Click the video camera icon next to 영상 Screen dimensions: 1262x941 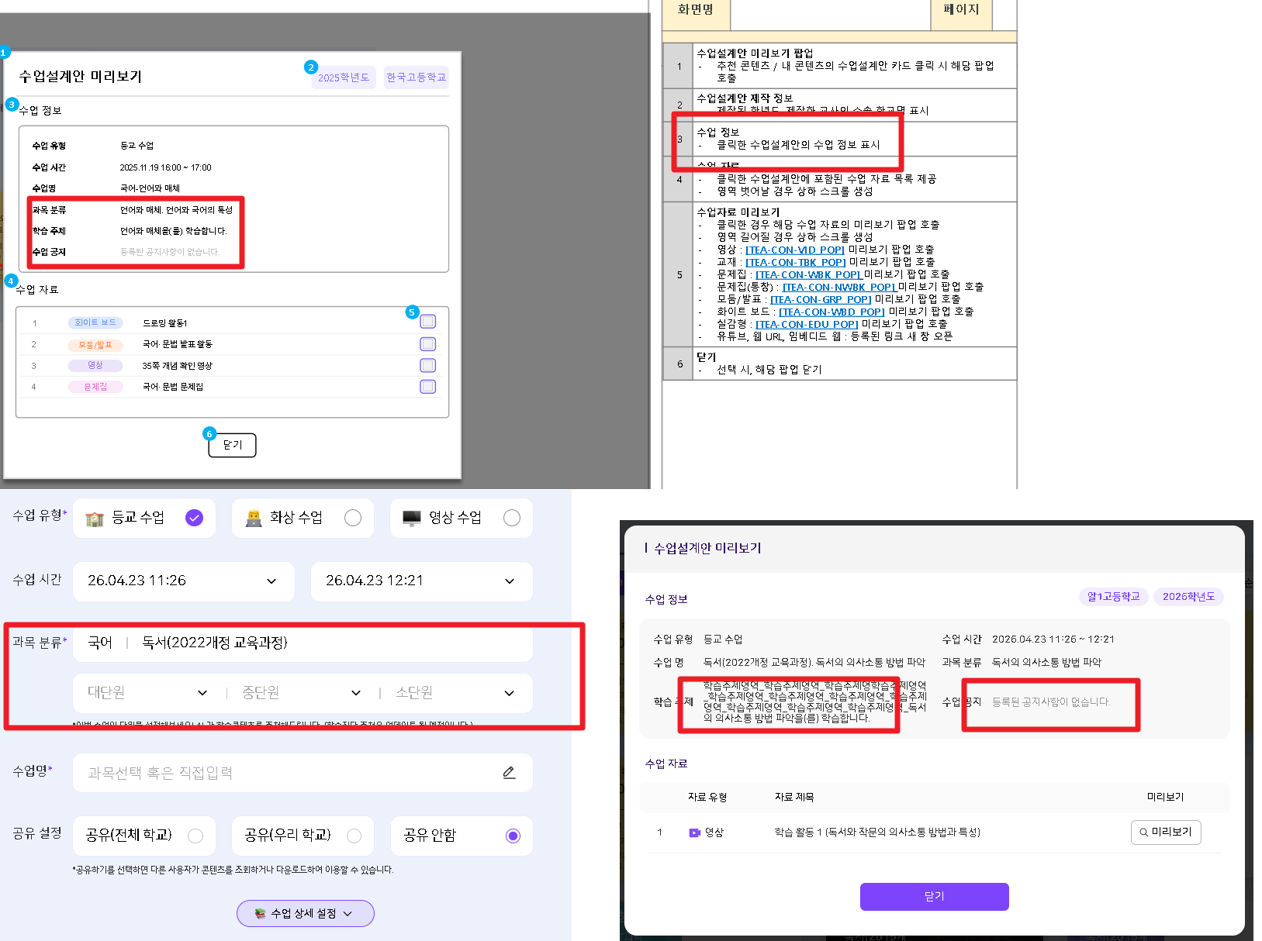[694, 832]
